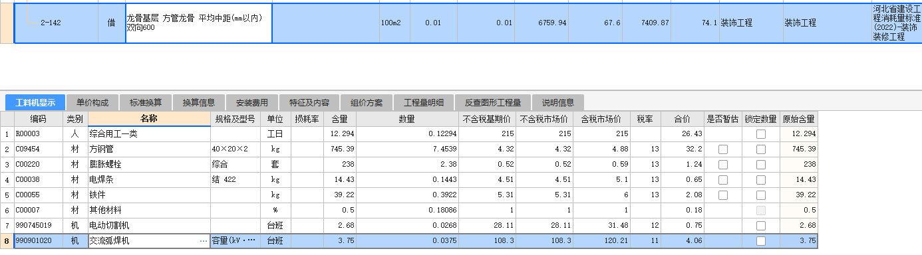This screenshot has width=922, height=255.
Task: Click the 含税市场价 column header
Action: click(601, 119)
